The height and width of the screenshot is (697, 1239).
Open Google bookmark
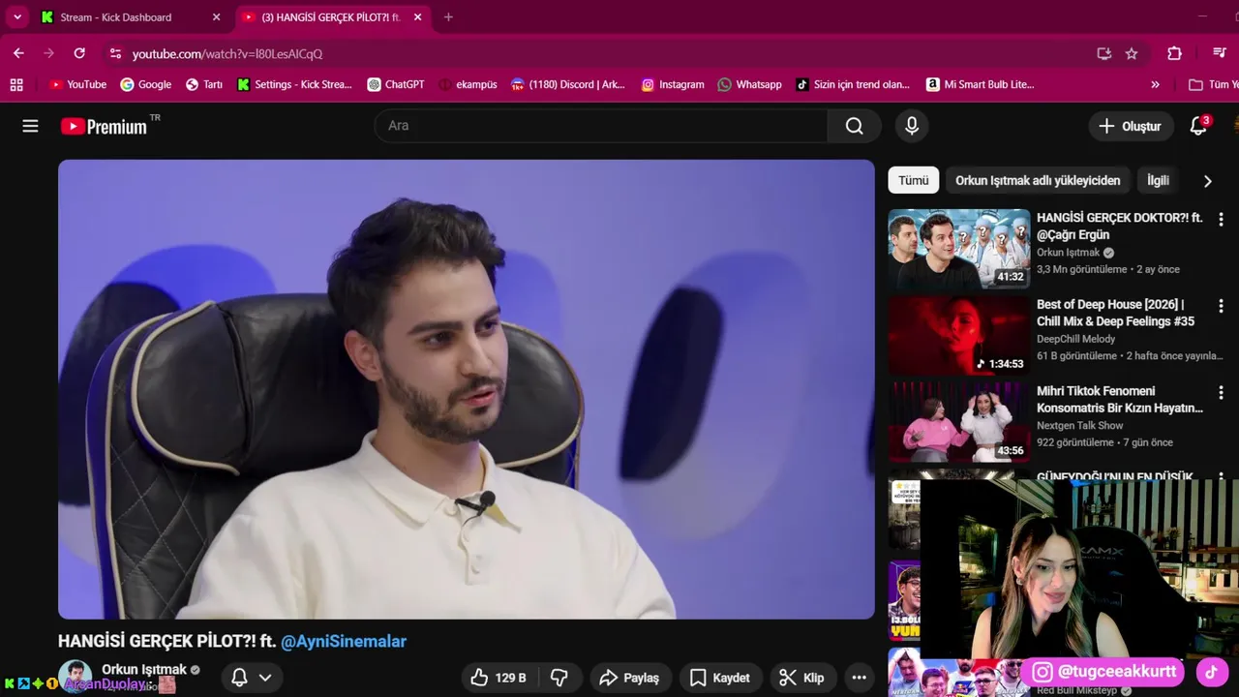145,84
